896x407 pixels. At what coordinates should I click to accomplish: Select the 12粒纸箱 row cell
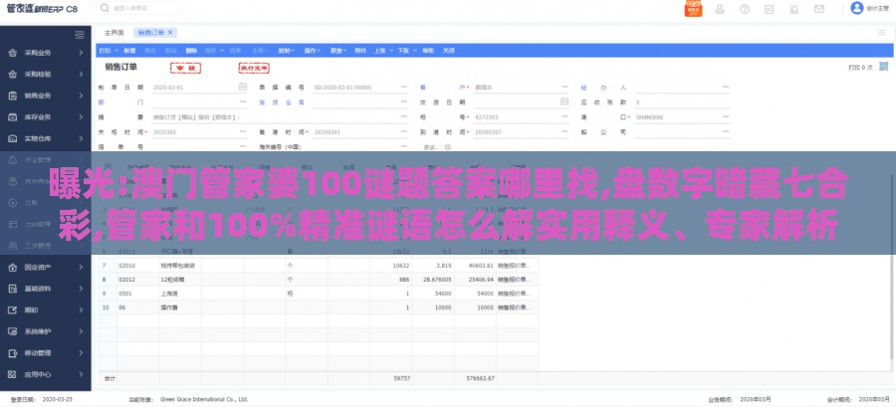180,280
